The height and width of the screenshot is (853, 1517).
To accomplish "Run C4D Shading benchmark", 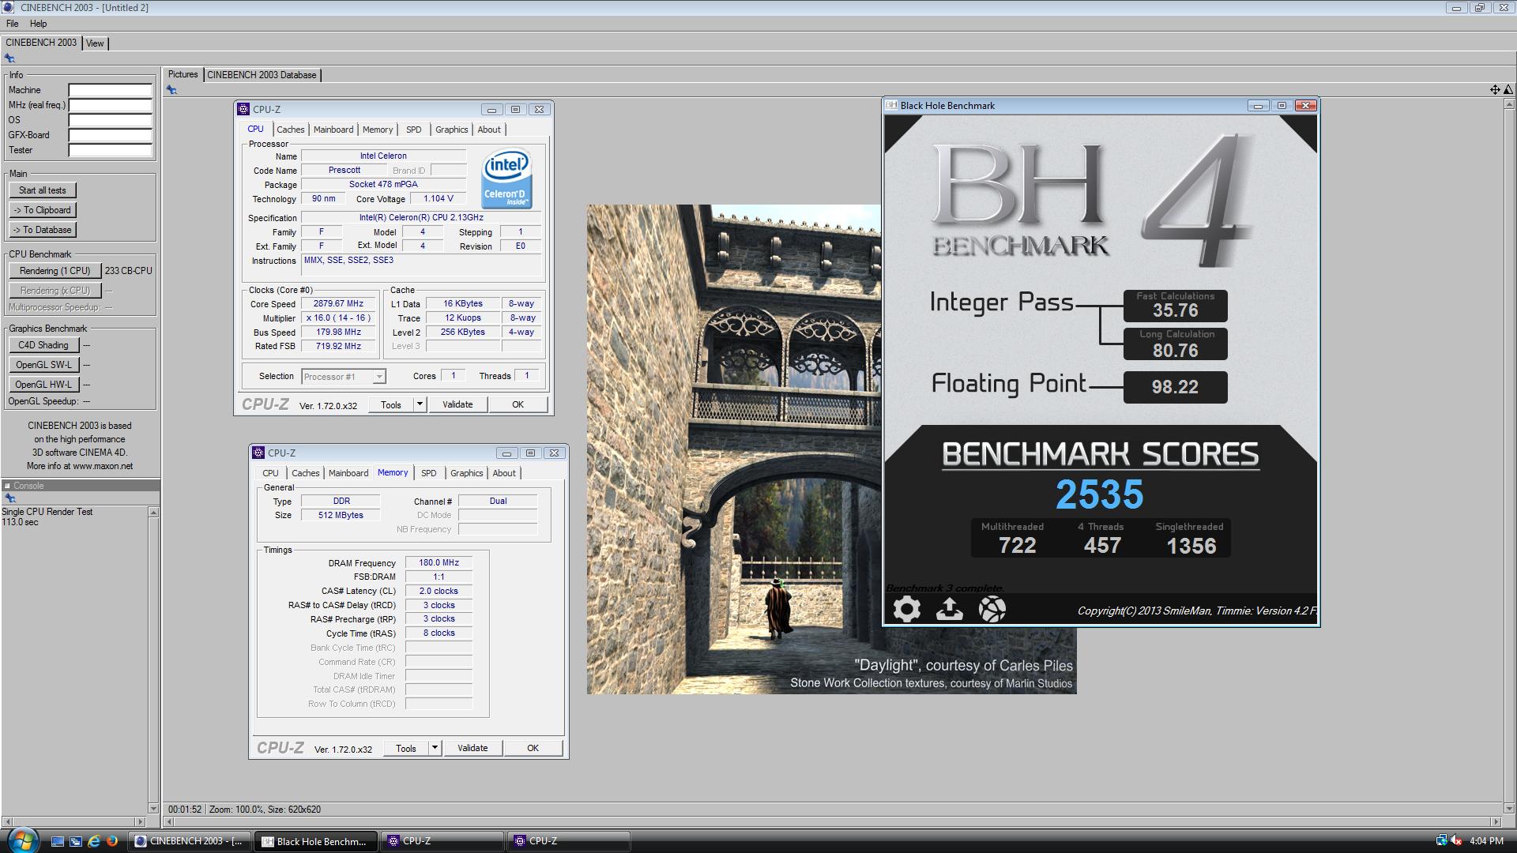I will pyautogui.click(x=43, y=345).
